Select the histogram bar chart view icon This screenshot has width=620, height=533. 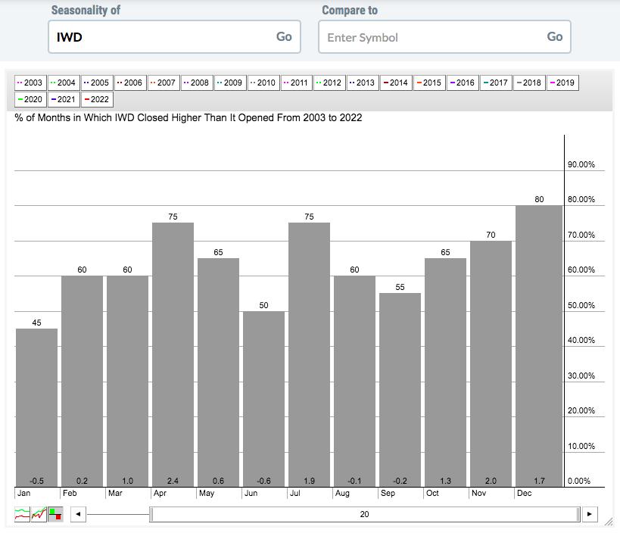(x=56, y=514)
